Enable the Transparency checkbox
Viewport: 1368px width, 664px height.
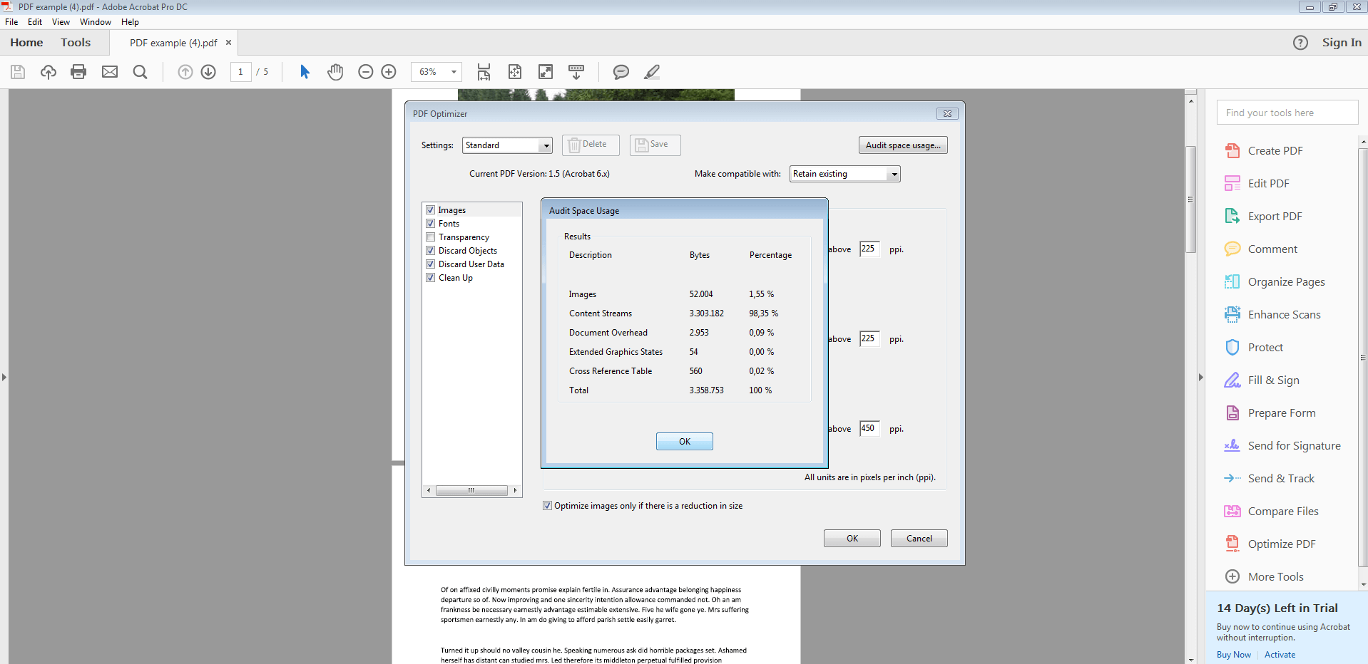click(431, 237)
